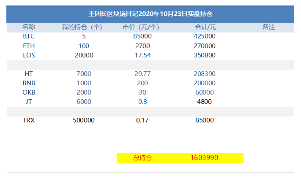Click the total value 1603990
The image size is (301, 179).
(204, 158)
